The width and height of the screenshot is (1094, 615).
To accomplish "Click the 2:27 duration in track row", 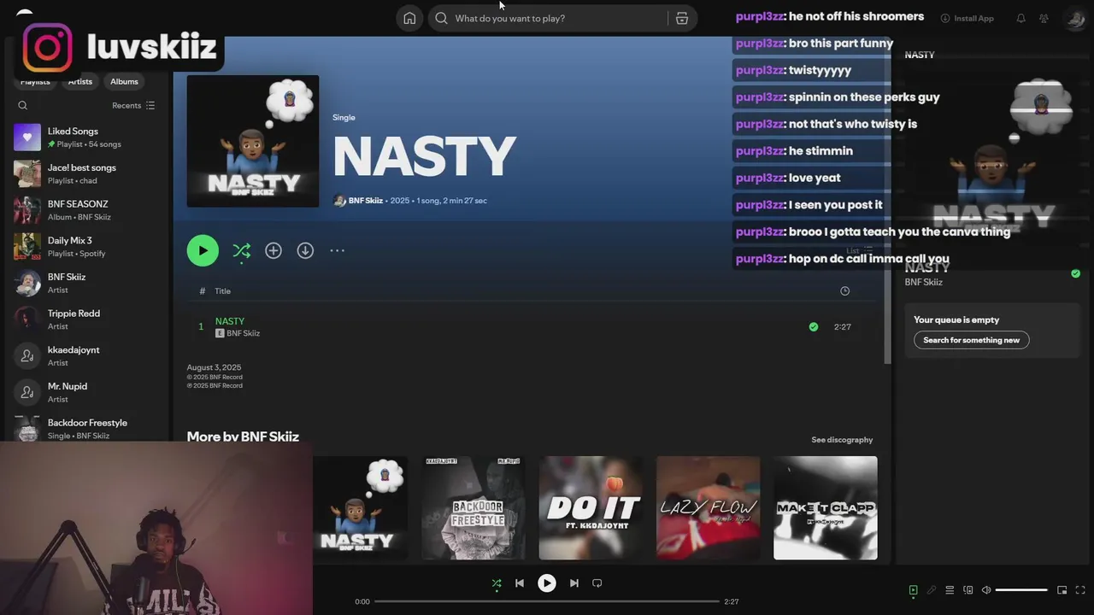I will coord(843,326).
